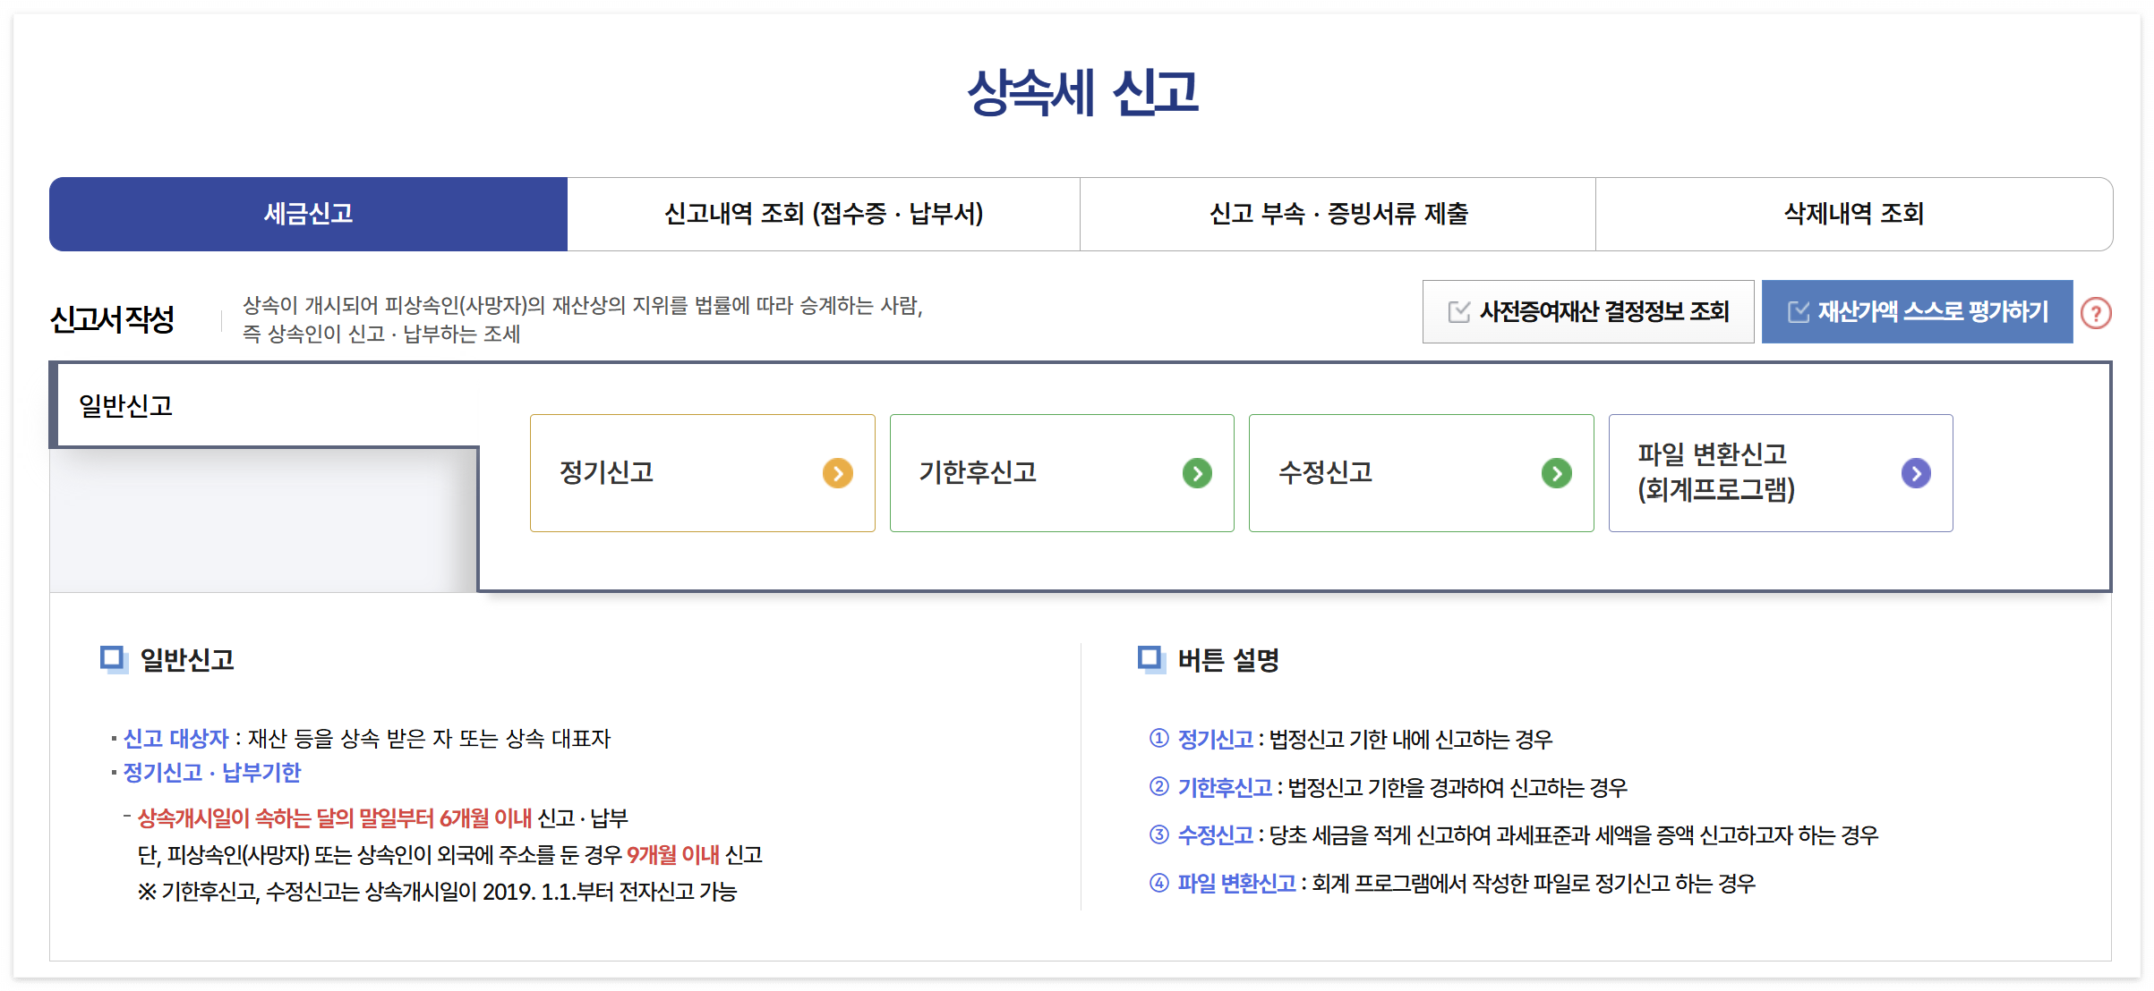Screen dimensions: 2154x991
Task: Open the 삭제내역 조회 tab
Action: [1853, 214]
